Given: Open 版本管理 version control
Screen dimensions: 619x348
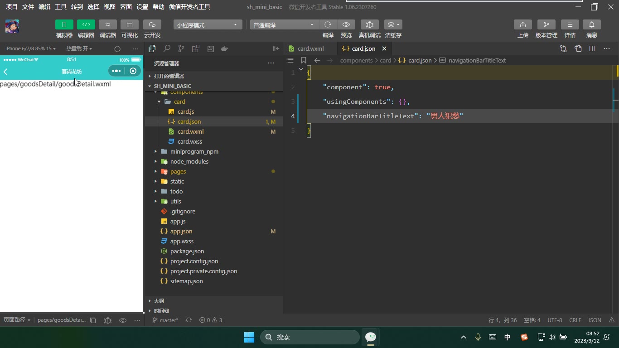Looking at the screenshot, I should 546,24.
